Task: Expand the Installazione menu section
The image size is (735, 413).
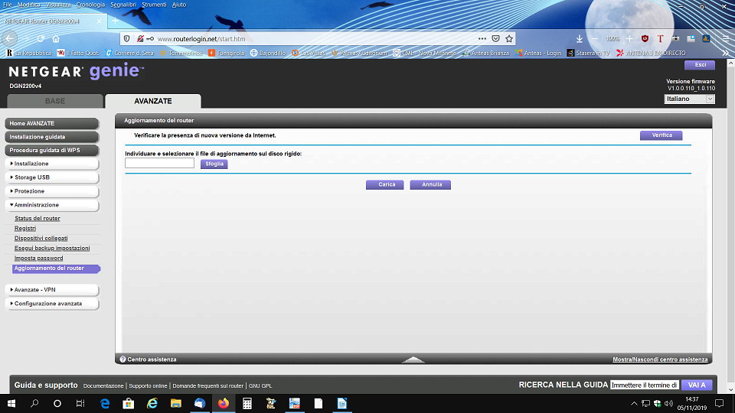Action: pyautogui.click(x=52, y=164)
